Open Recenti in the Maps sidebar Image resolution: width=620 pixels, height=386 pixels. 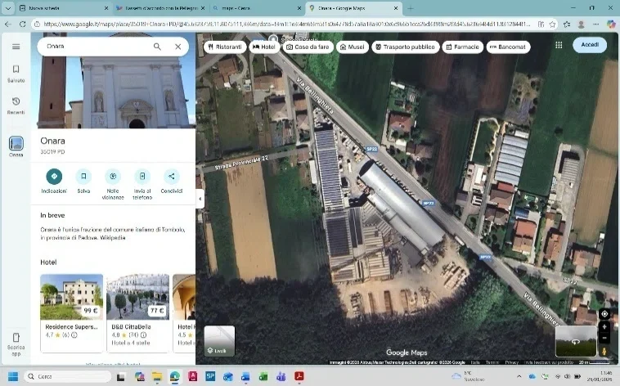[16, 105]
